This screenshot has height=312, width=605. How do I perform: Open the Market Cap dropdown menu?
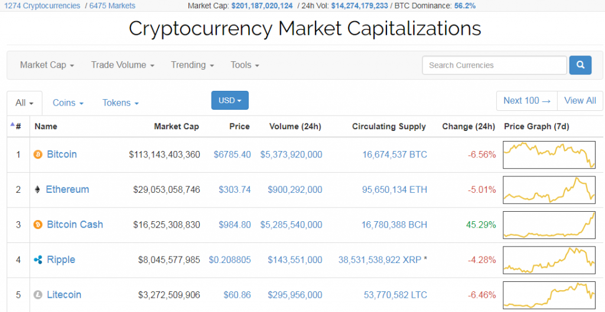coord(47,65)
